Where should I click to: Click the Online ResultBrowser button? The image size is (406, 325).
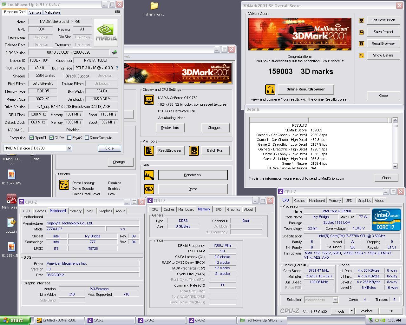click(306, 90)
